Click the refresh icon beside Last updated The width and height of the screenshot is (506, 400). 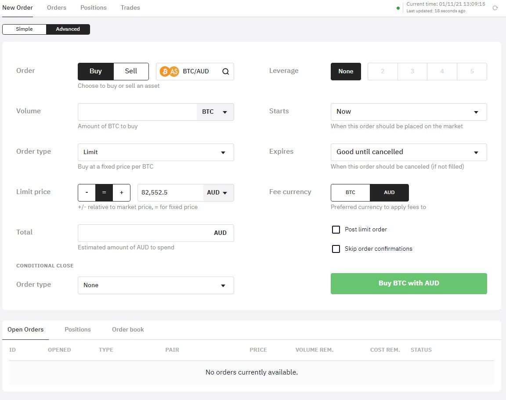(x=495, y=8)
